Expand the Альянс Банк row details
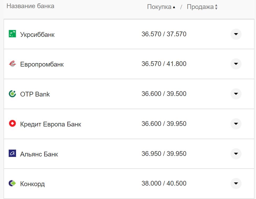This screenshot has height=199, width=256. (236, 154)
